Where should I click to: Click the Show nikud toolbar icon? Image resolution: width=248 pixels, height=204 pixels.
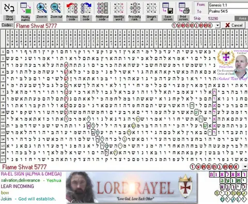[9, 8]
